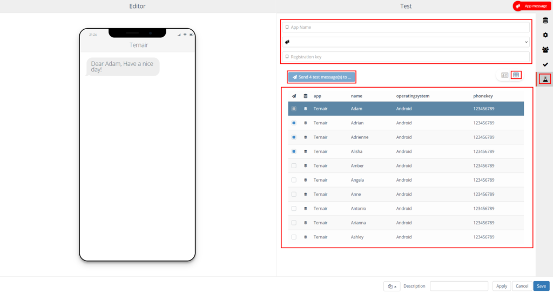
Task: Click Android cell in Amber row
Action: [x=404, y=165]
